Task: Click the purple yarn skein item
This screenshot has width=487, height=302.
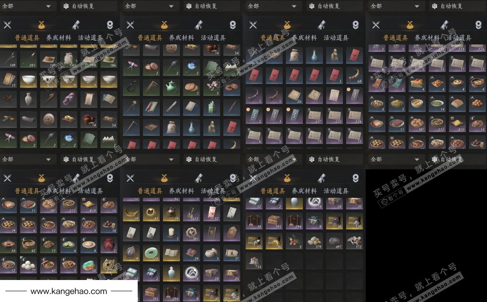Action: (x=69, y=99)
